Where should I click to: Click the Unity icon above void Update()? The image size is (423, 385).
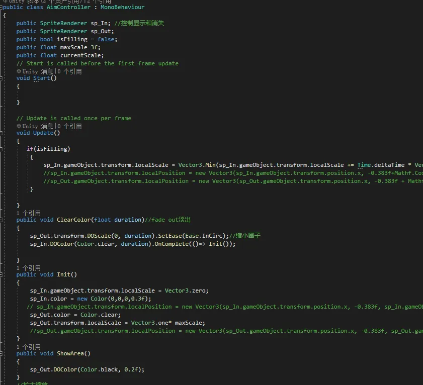tap(19, 126)
